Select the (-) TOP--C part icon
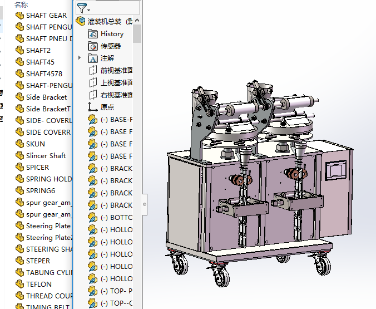This screenshot has height=309, width=376. click(92, 303)
